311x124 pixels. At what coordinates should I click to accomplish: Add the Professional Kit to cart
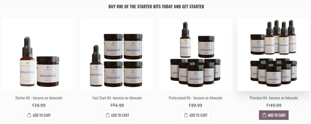click(x=195, y=115)
